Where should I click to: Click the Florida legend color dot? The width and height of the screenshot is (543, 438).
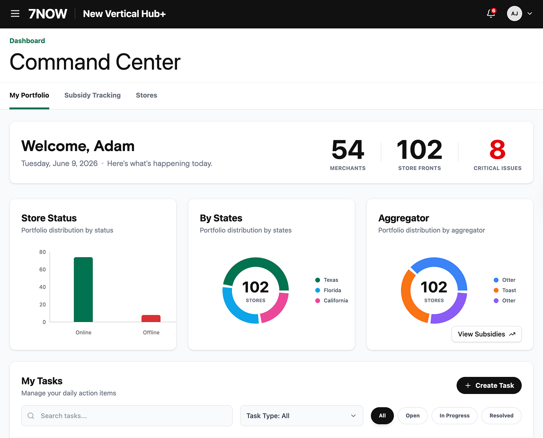[318, 290]
